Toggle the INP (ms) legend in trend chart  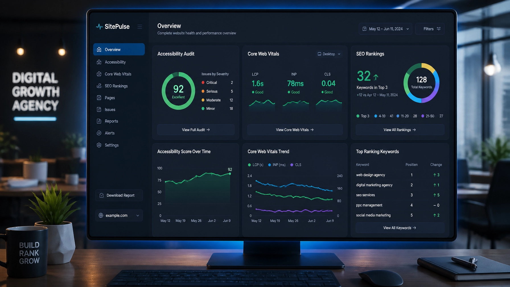277,165
